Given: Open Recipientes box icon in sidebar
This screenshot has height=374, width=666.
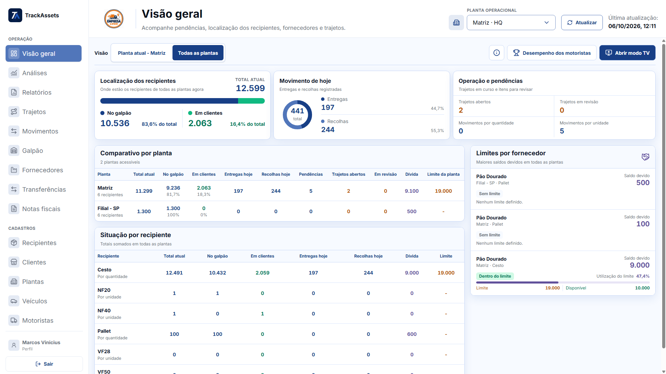Looking at the screenshot, I should coord(14,243).
